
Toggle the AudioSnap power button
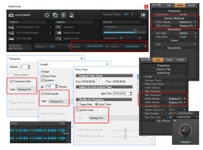coord(47,15)
